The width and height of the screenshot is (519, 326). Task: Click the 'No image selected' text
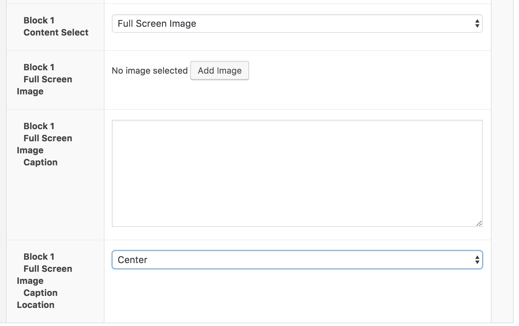click(x=150, y=71)
